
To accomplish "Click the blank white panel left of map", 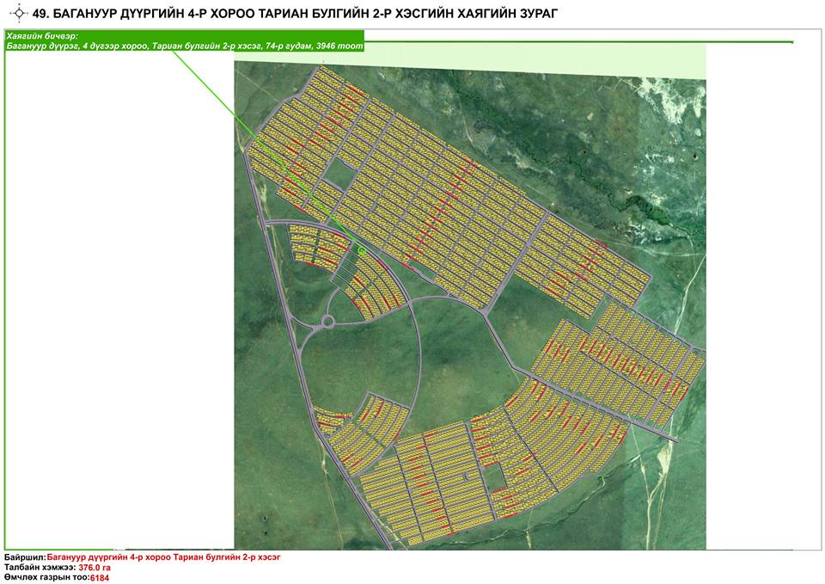I will click(x=119, y=301).
